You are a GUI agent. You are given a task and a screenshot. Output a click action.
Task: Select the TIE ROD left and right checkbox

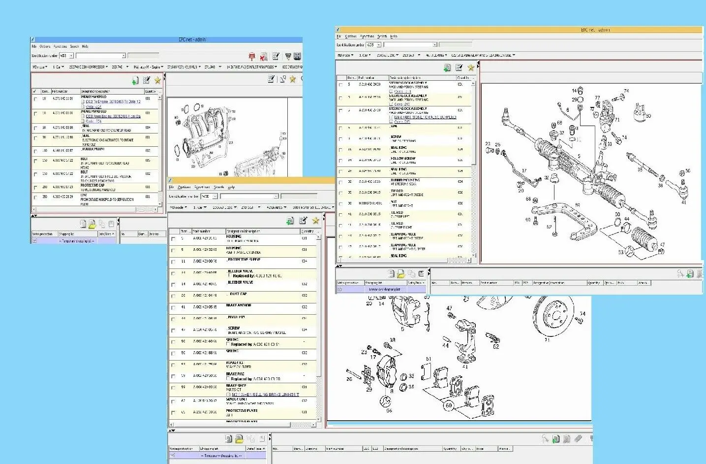(340, 193)
